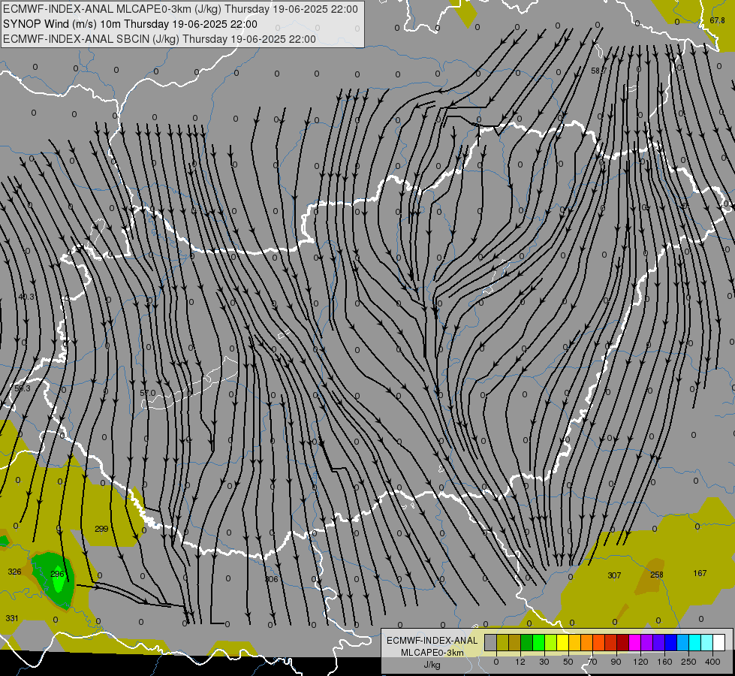This screenshot has width=735, height=676.
Task: Select the deep blue legend swatch
Action: tap(671, 642)
